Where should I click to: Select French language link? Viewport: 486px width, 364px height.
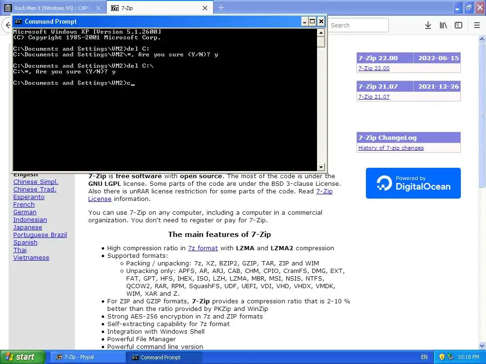[x=24, y=205]
